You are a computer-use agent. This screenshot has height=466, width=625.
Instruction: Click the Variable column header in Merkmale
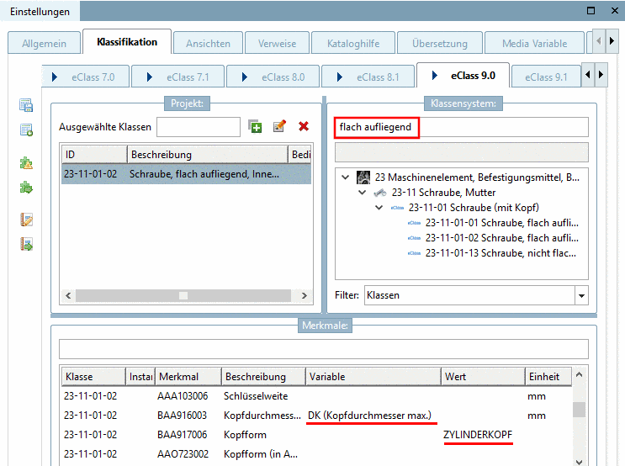[x=373, y=377]
